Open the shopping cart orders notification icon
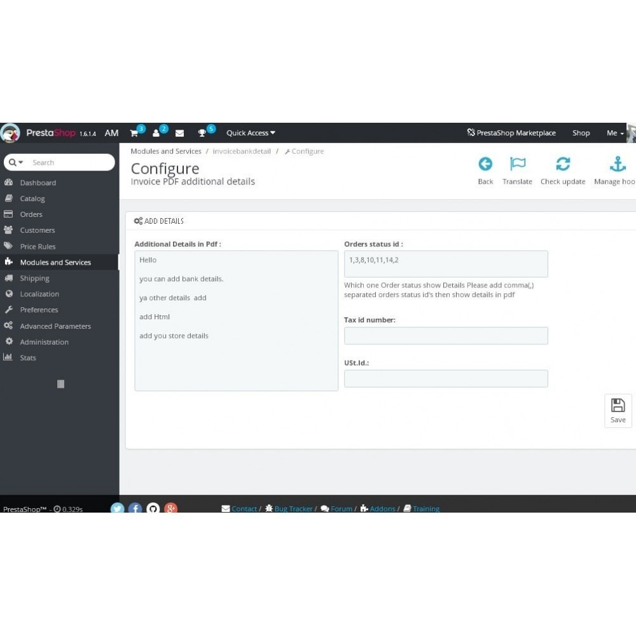This screenshot has width=636, height=636. [x=134, y=133]
